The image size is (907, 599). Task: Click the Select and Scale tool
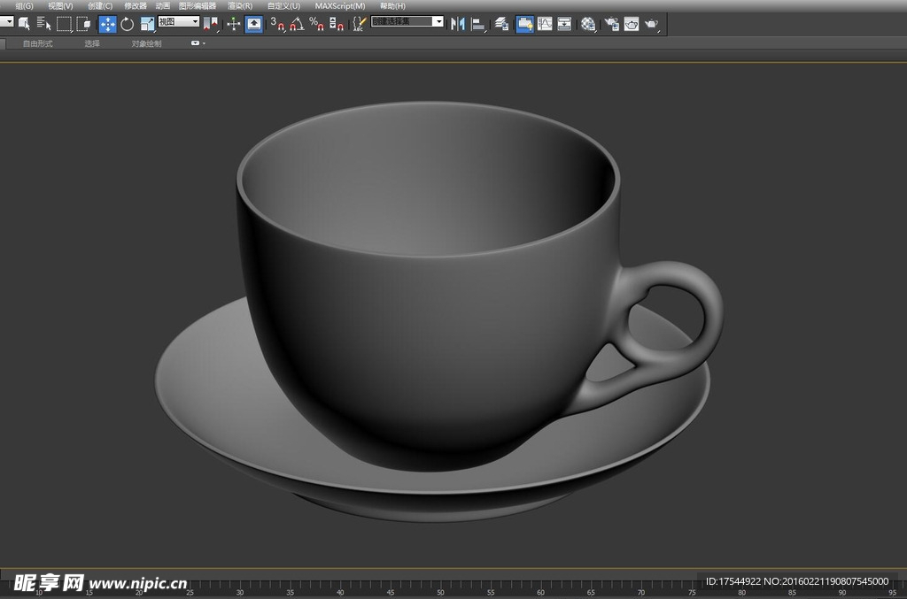click(147, 24)
